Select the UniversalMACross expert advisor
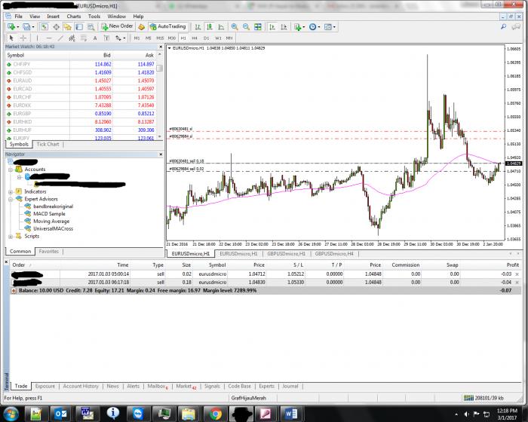The height and width of the screenshot is (422, 528). tap(53, 228)
